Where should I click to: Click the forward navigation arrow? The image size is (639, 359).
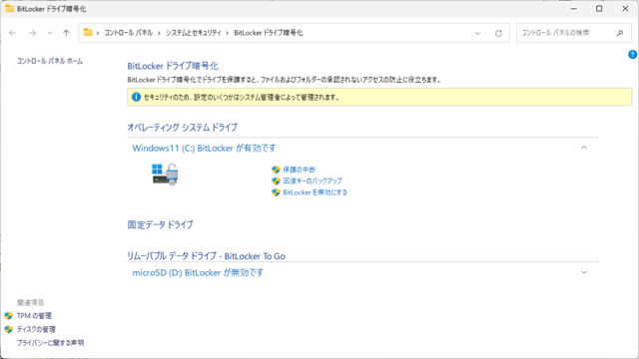pyautogui.click(x=32, y=33)
